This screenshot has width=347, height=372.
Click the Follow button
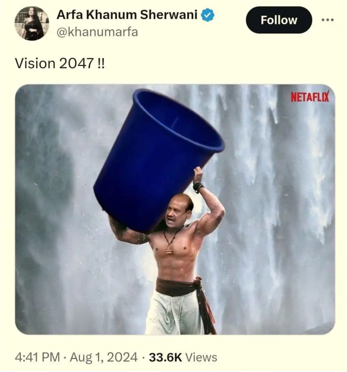point(279,20)
